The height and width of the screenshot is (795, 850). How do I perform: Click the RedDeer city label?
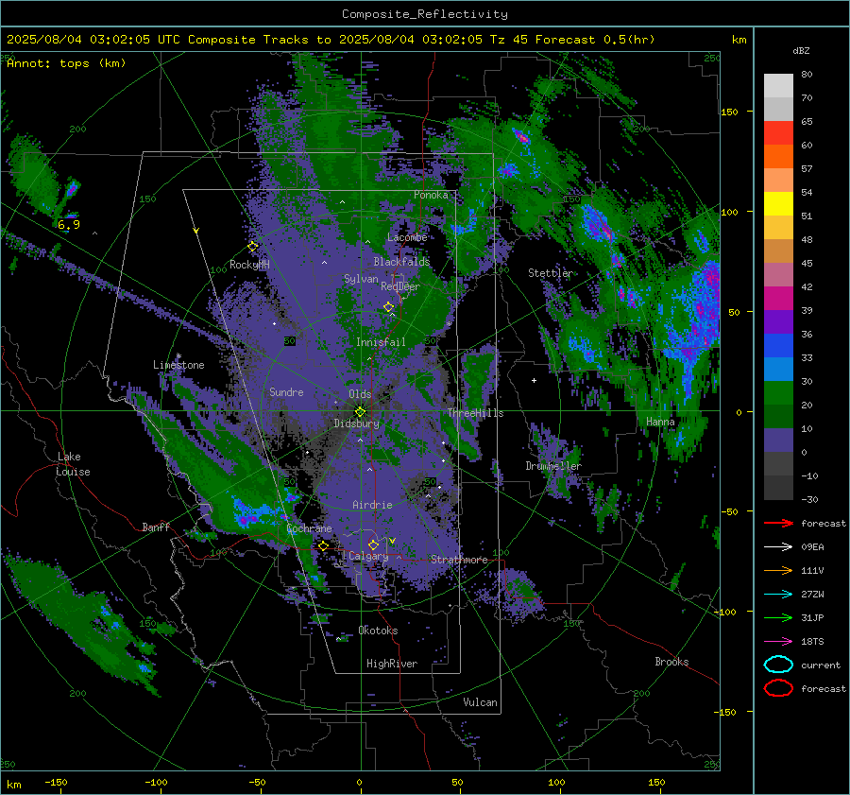(x=400, y=286)
